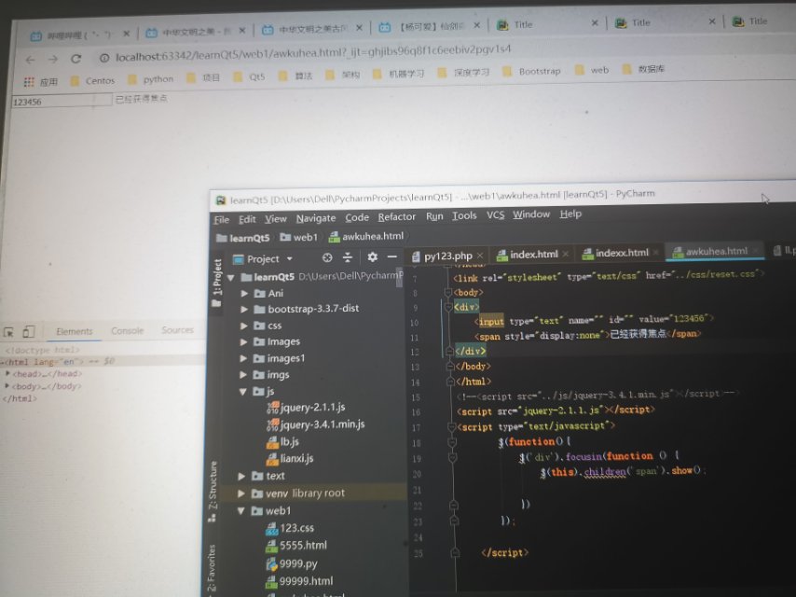Click the scroll from source target icon
Image resolution: width=796 pixels, height=597 pixels.
pyautogui.click(x=327, y=257)
